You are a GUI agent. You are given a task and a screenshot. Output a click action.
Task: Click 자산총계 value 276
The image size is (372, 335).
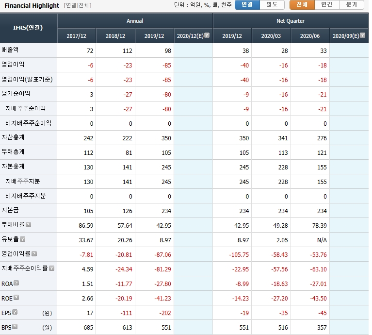click(322, 138)
